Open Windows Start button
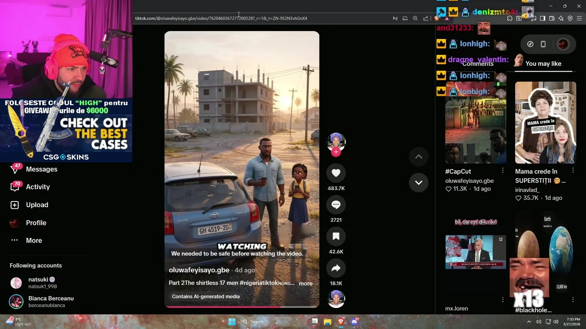This screenshot has width=586, height=329. coord(232,322)
